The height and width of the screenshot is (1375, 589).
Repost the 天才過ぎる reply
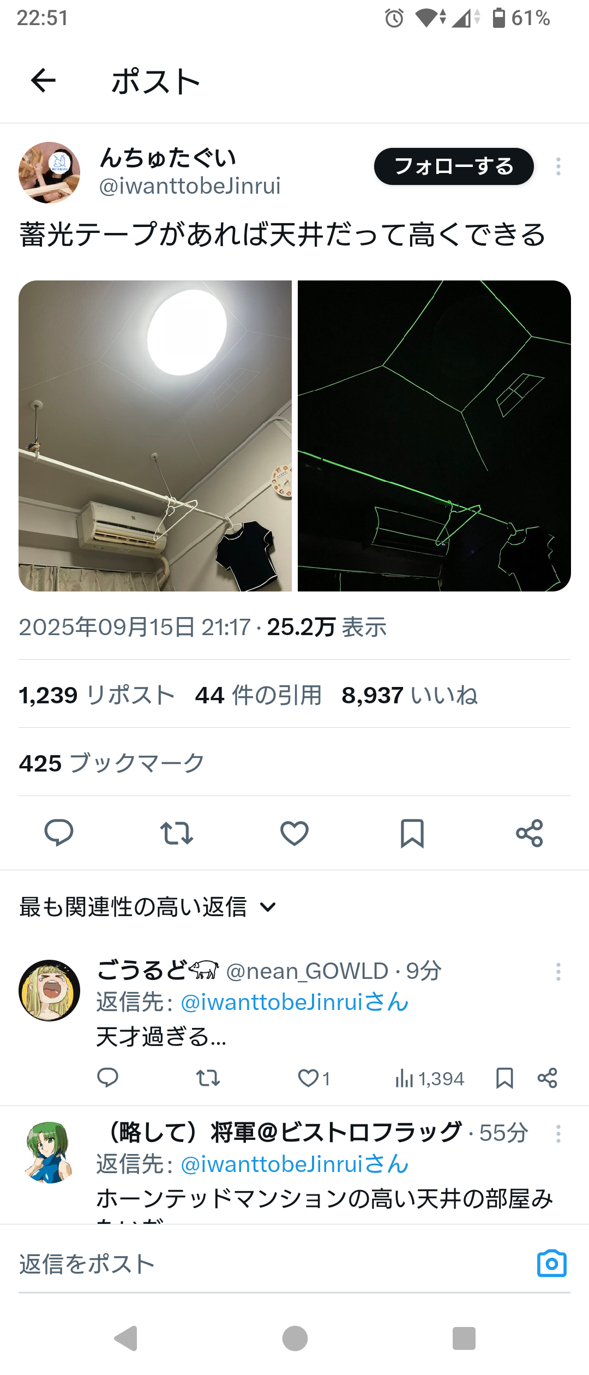tap(208, 1078)
